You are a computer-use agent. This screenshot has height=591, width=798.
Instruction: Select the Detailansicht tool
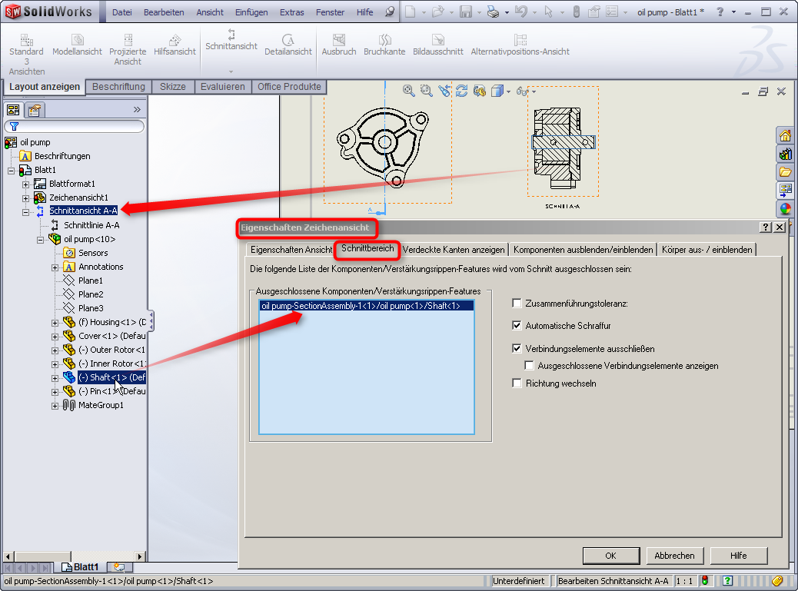point(288,45)
